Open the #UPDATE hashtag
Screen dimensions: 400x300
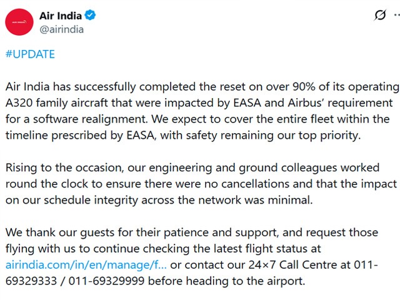[29, 54]
